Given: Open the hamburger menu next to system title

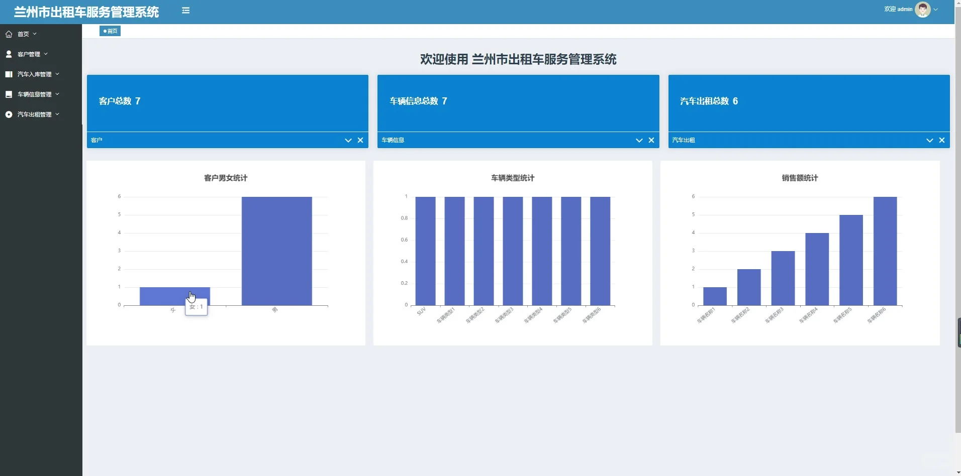Looking at the screenshot, I should [186, 11].
